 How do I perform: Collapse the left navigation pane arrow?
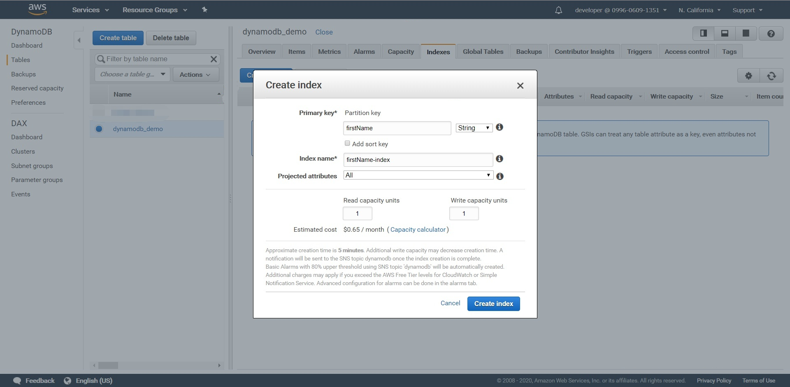pos(79,40)
